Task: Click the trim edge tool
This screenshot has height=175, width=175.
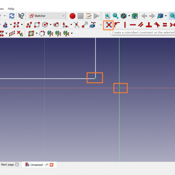Action: tap(77, 25)
